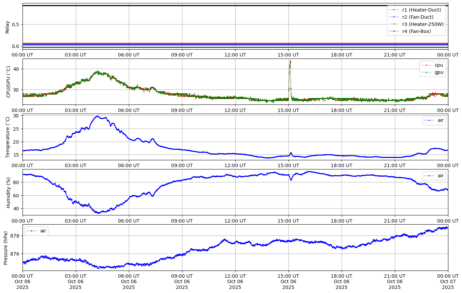Select the r4 (Fan-Box) legend entry
The width and height of the screenshot is (462, 293).
(x=417, y=31)
